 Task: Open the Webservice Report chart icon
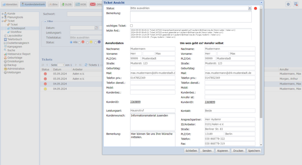(x=5, y=54)
